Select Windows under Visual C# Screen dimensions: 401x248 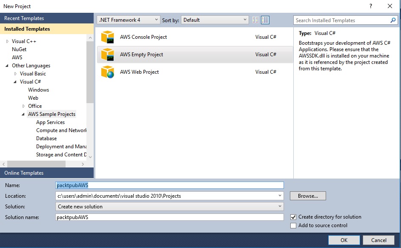38,90
